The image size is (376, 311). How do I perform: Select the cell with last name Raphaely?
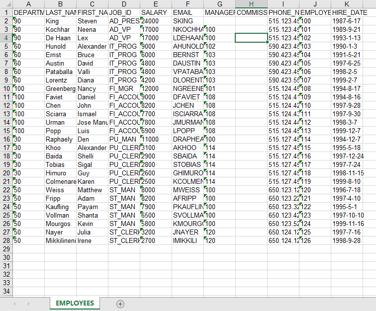tap(61, 139)
